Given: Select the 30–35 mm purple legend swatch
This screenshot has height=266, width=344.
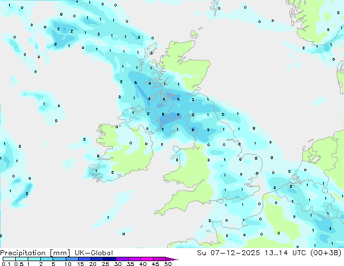Looking at the screenshot, I should [122, 259].
